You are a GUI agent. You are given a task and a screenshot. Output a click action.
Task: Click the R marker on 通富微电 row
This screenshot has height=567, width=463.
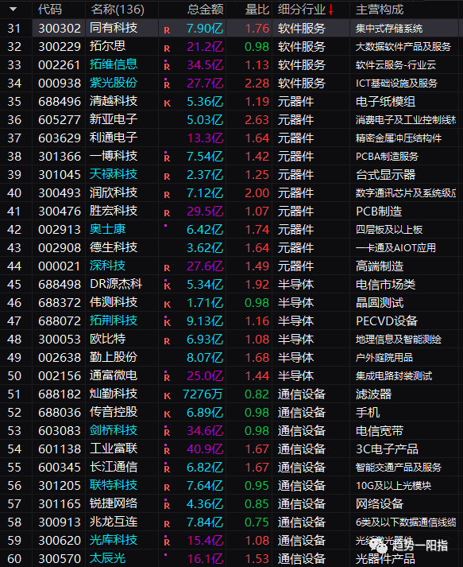click(167, 378)
